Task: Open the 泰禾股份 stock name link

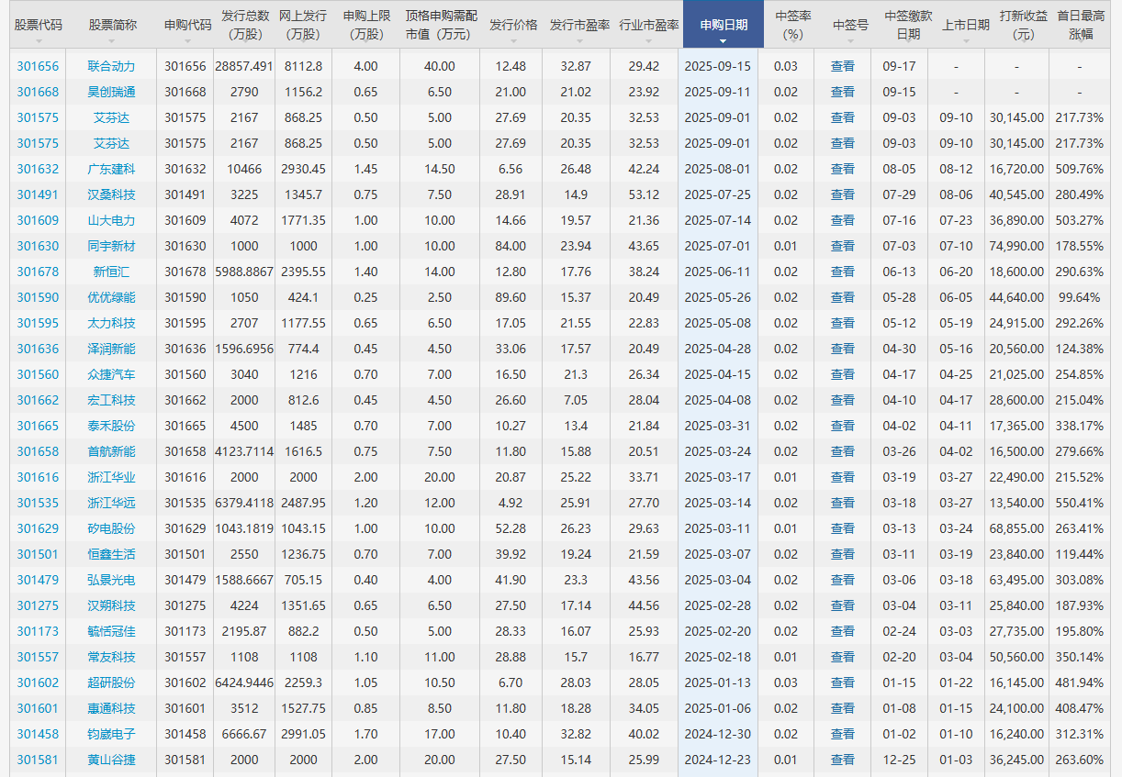Action: (111, 426)
